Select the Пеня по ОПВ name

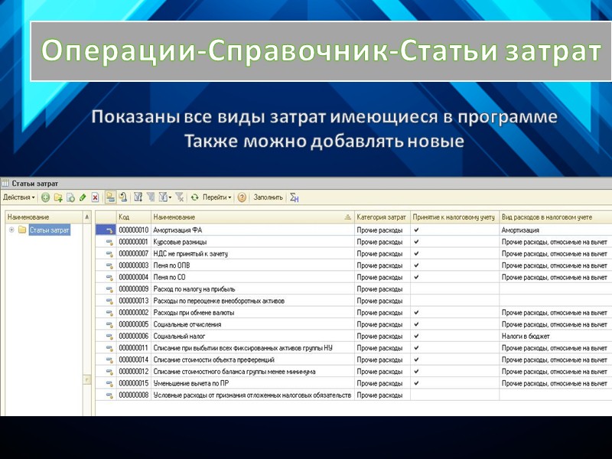click(171, 265)
